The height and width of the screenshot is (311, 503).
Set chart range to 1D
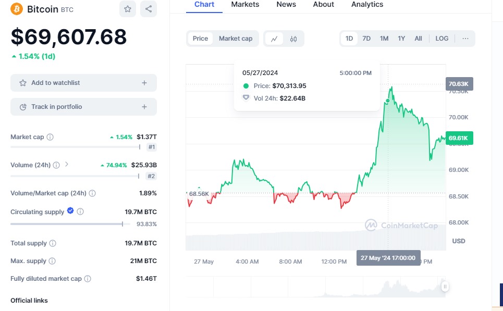[349, 39]
